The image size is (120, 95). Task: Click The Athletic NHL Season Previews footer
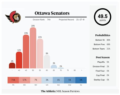pyautogui.click(x=60, y=91)
